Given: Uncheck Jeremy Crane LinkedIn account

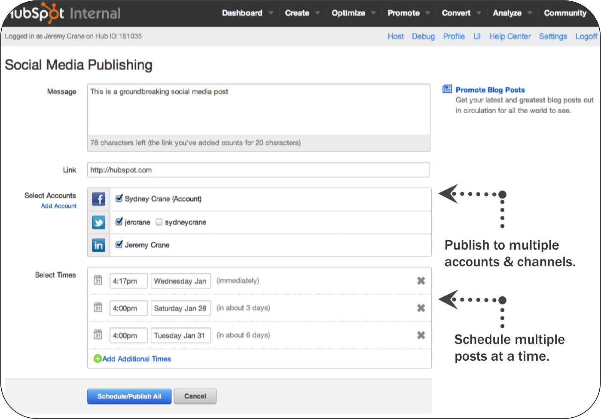Looking at the screenshot, I should pyautogui.click(x=119, y=244).
